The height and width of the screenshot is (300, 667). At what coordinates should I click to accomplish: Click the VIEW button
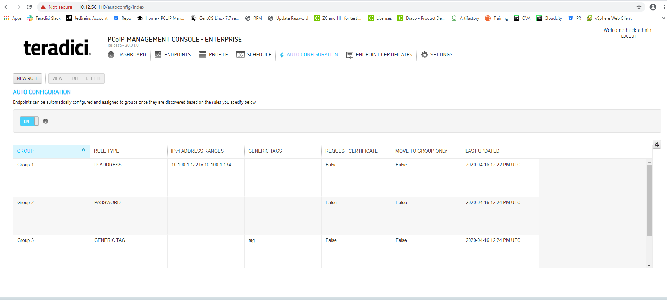[x=57, y=78]
